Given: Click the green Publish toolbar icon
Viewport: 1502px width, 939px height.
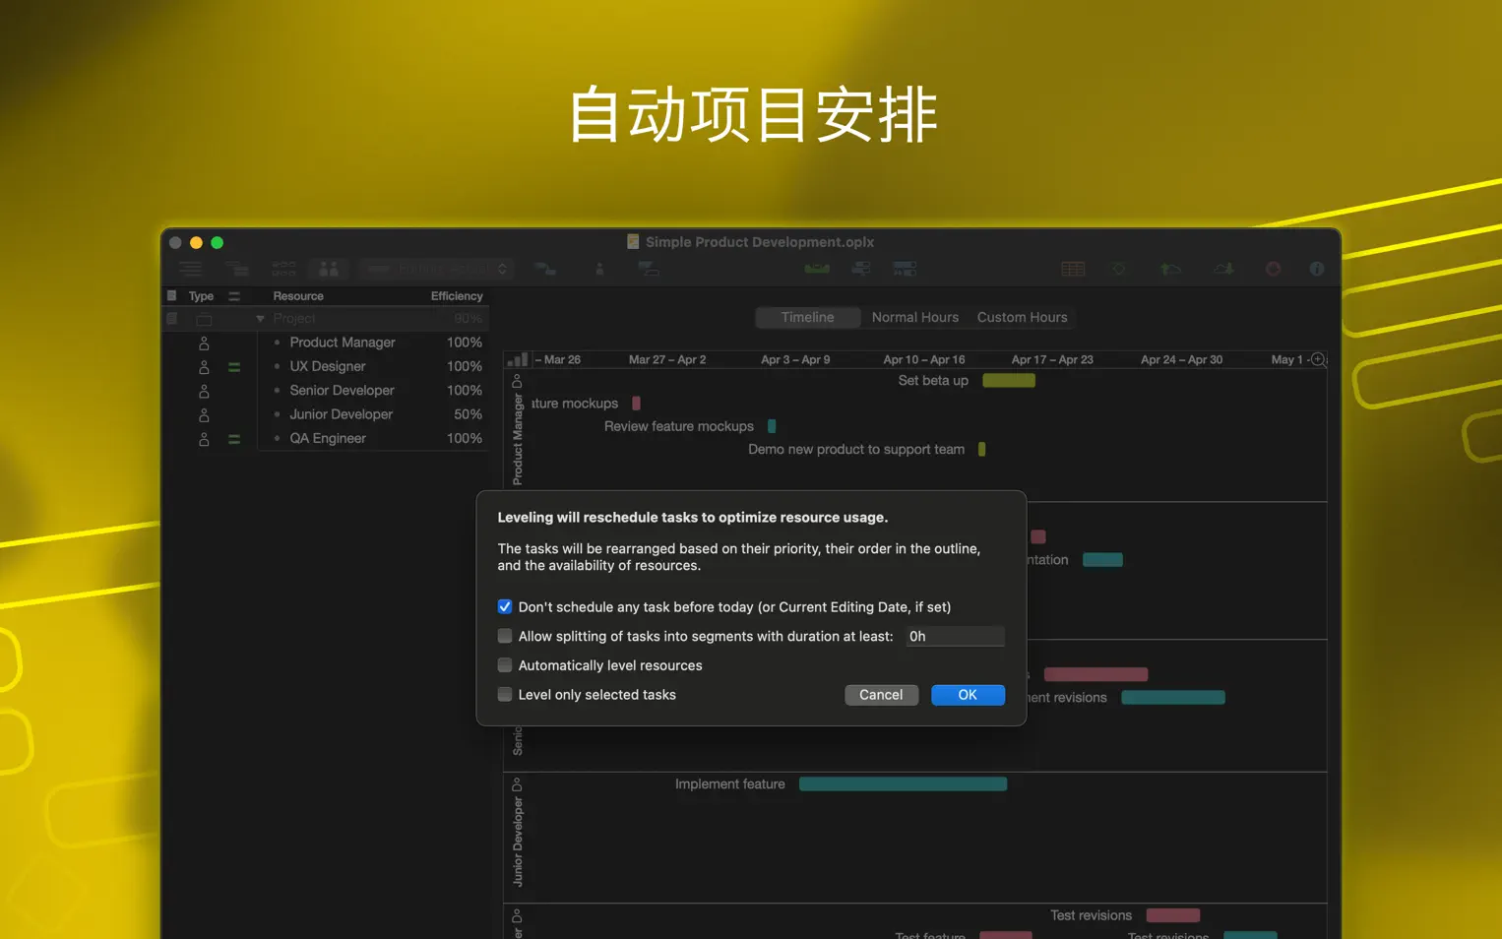Looking at the screenshot, I should coord(1170,269).
